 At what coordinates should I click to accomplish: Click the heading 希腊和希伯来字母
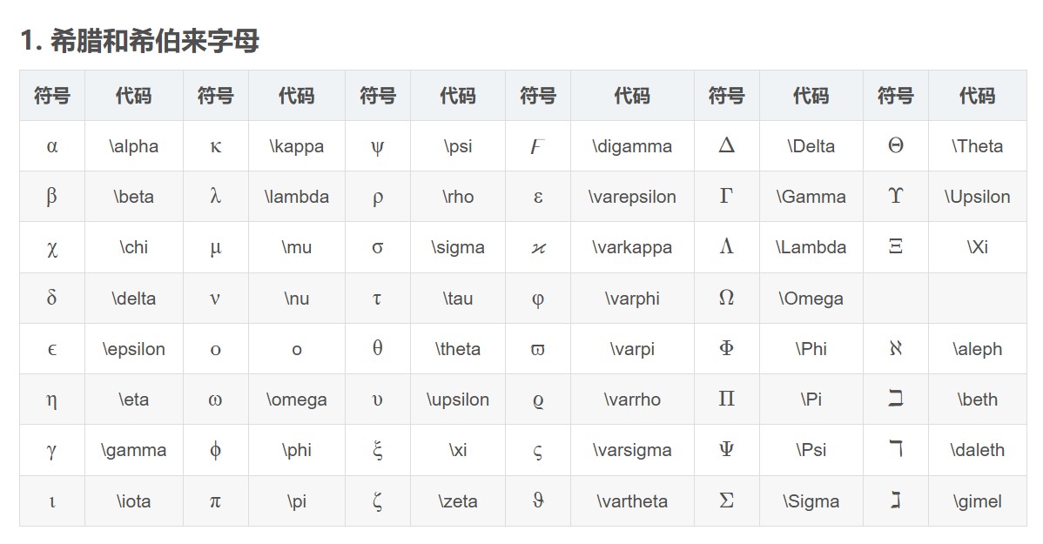click(x=154, y=41)
